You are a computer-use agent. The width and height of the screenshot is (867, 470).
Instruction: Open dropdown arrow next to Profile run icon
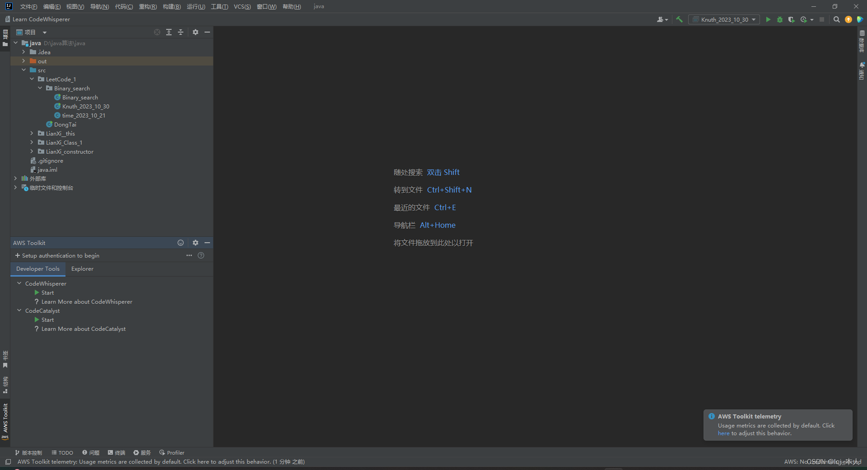812,20
